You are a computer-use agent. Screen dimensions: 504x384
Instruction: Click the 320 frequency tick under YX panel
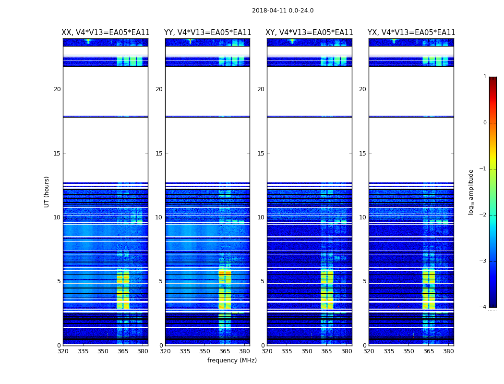click(369, 351)
